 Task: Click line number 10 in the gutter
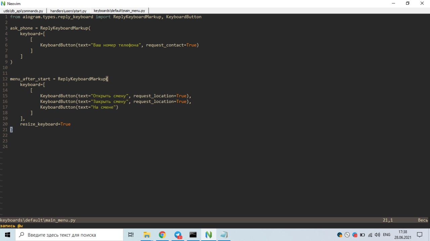coord(5,68)
